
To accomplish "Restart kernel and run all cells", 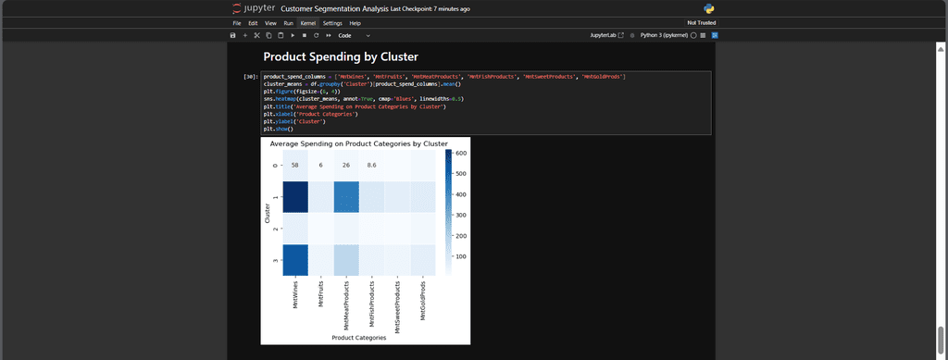I will click(x=329, y=36).
